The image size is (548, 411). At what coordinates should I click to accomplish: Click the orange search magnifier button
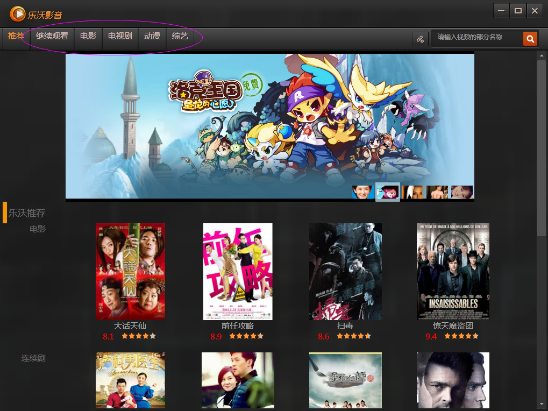pyautogui.click(x=530, y=38)
